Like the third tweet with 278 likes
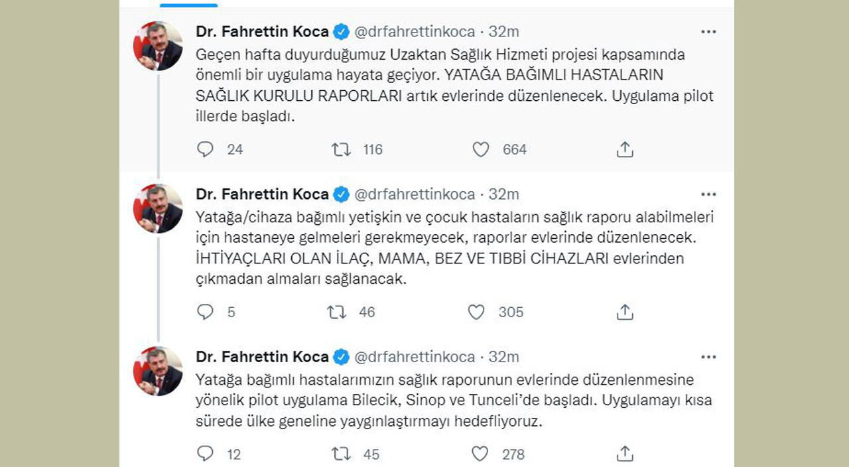The image size is (849, 467). [480, 454]
